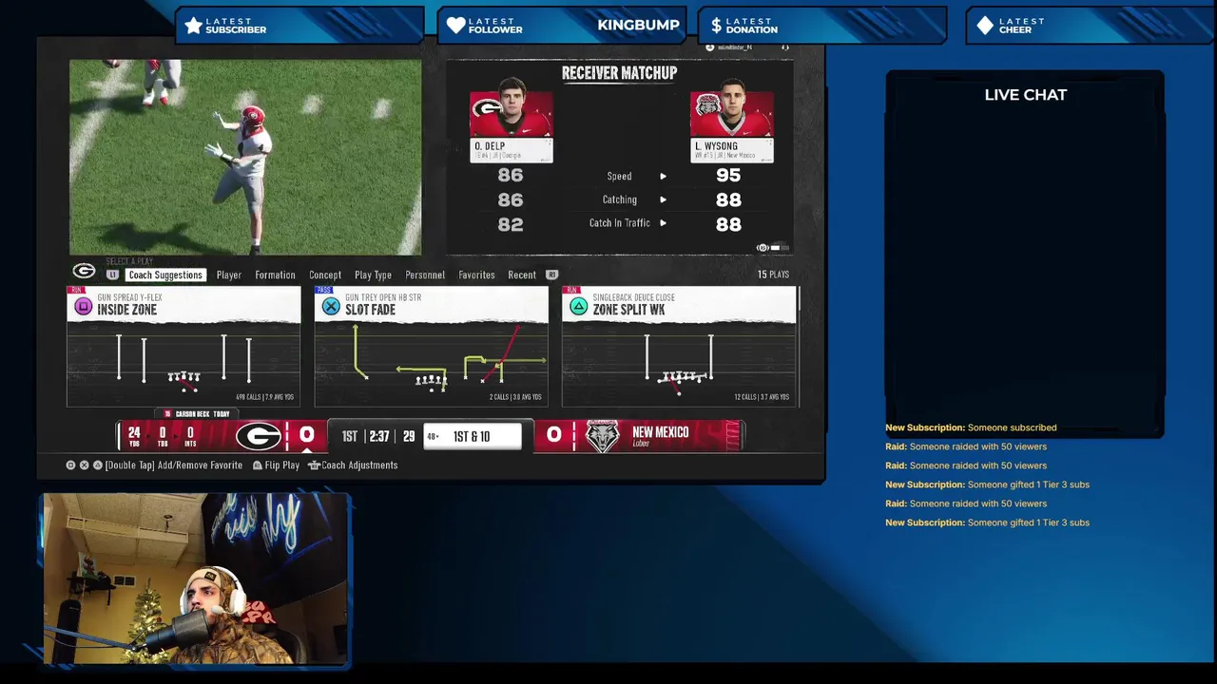Click the Receiver Matchup title
The width and height of the screenshot is (1217, 684).
619,73
